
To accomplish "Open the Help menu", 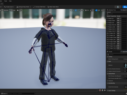I will [10, 1].
